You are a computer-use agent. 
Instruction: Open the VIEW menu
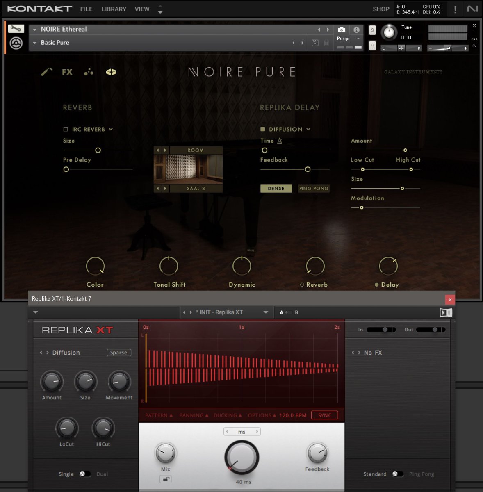pyautogui.click(x=142, y=9)
